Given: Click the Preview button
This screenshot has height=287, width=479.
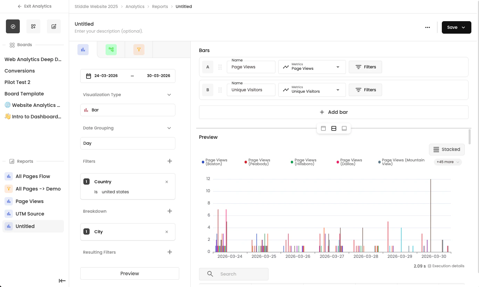Looking at the screenshot, I should (x=130, y=273).
